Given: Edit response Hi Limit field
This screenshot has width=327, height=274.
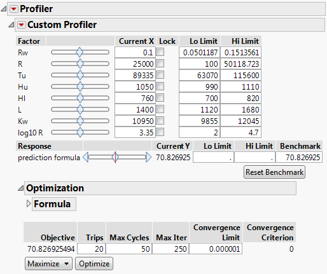Looking at the screenshot, I should pyautogui.click(x=254, y=158).
